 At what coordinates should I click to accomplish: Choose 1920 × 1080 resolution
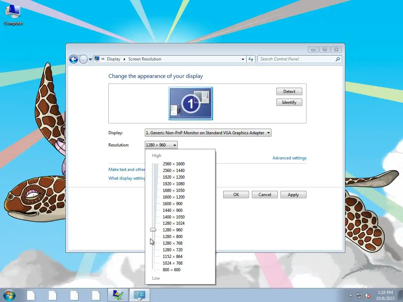174,184
